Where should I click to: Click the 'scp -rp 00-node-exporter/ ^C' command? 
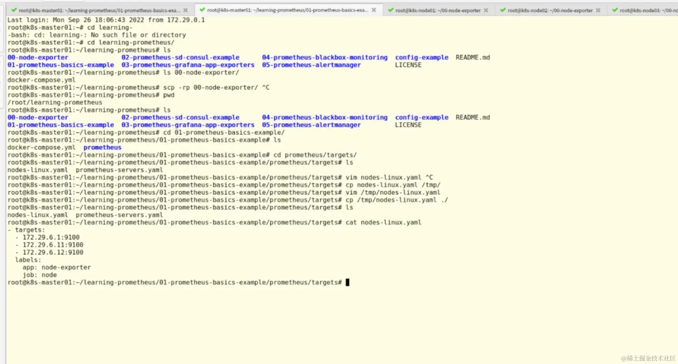[216, 88]
